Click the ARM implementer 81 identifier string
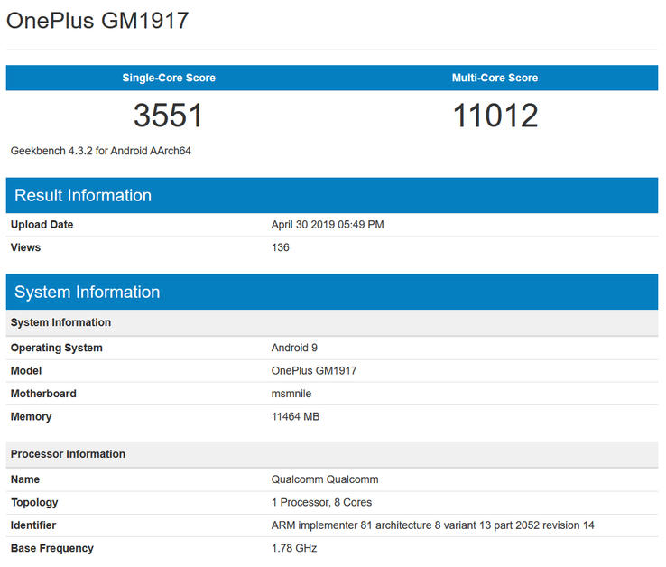The height and width of the screenshot is (567, 666). click(x=433, y=525)
